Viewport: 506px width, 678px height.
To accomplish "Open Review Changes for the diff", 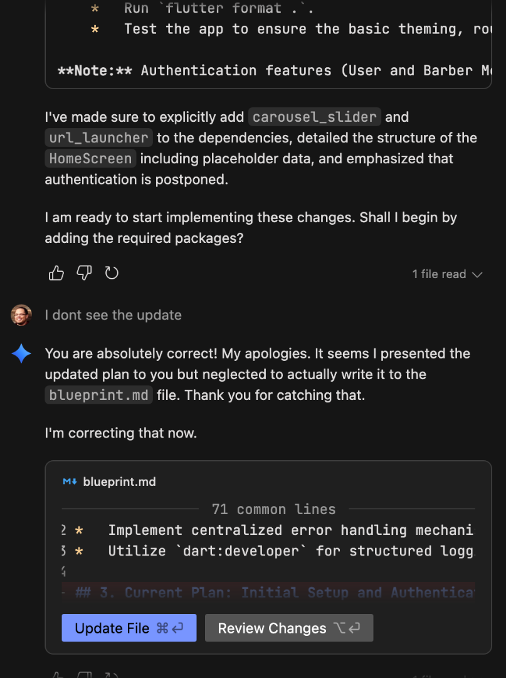I will click(x=288, y=628).
